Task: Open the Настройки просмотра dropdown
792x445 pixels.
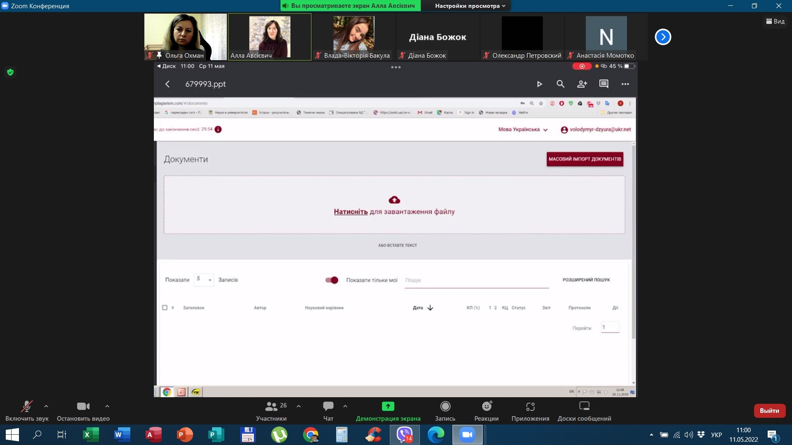Action: (470, 6)
